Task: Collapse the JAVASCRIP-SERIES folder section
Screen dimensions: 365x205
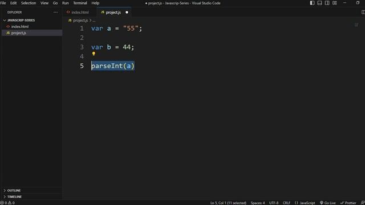Action: tap(31, 20)
